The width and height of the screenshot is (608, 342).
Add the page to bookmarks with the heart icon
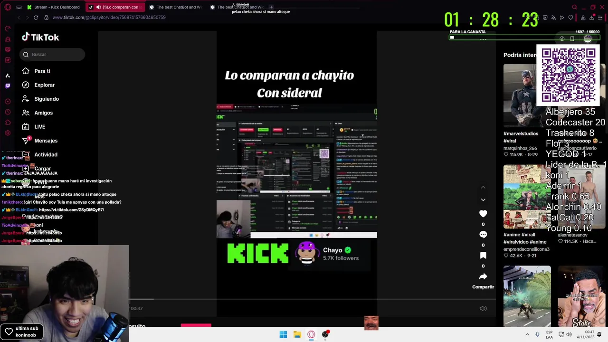tap(570, 18)
